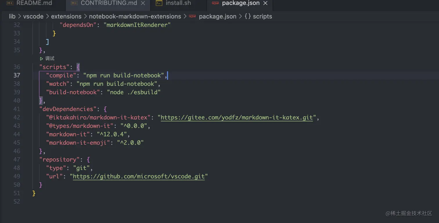This screenshot has height=223, width=439.
Task: Click the package.json breadcrumb item
Action: 217,16
